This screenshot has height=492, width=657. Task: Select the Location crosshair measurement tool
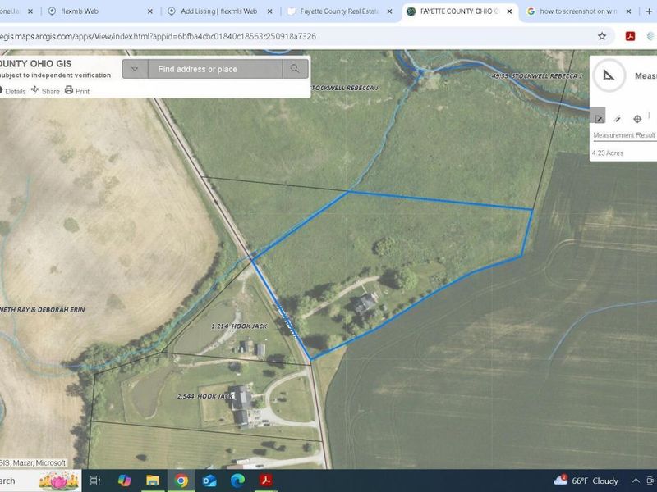[x=637, y=118]
